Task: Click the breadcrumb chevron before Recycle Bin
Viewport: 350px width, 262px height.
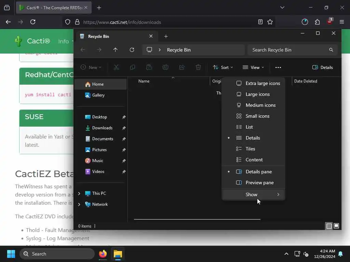Action: click(160, 50)
